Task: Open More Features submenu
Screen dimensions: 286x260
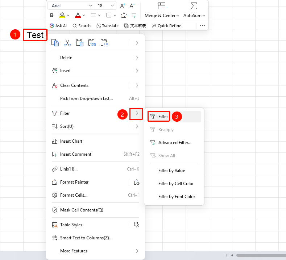Action: pyautogui.click(x=95, y=251)
